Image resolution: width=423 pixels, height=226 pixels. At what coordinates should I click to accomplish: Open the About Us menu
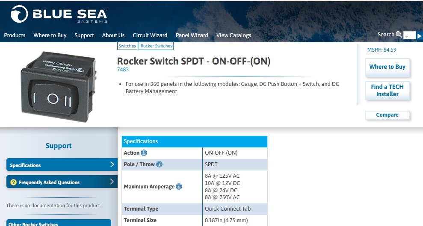[x=113, y=35]
